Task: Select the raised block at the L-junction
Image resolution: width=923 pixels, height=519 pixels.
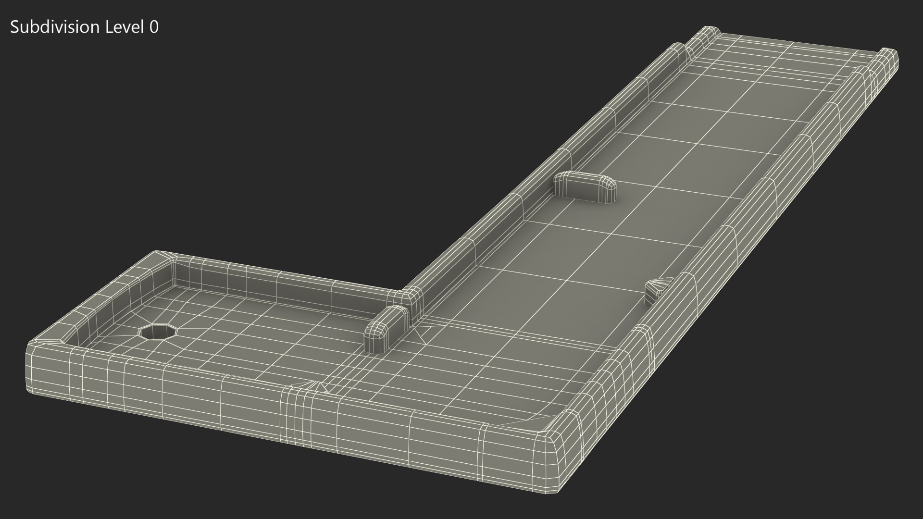Action: pos(387,328)
